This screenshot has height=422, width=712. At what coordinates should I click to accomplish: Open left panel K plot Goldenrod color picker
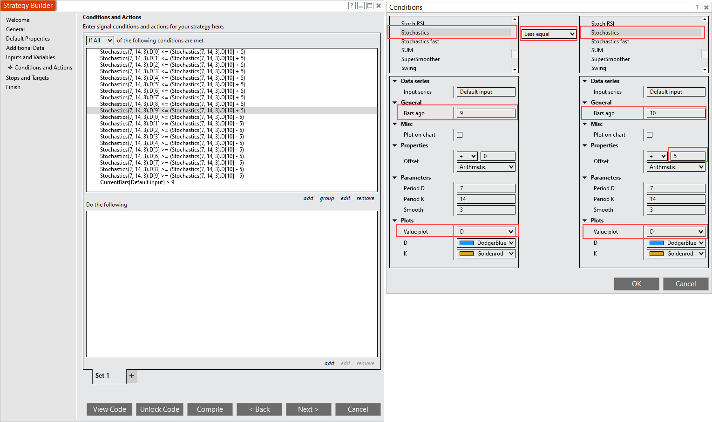(x=486, y=254)
